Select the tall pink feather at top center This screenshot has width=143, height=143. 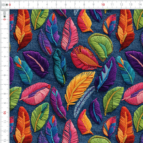69,35
